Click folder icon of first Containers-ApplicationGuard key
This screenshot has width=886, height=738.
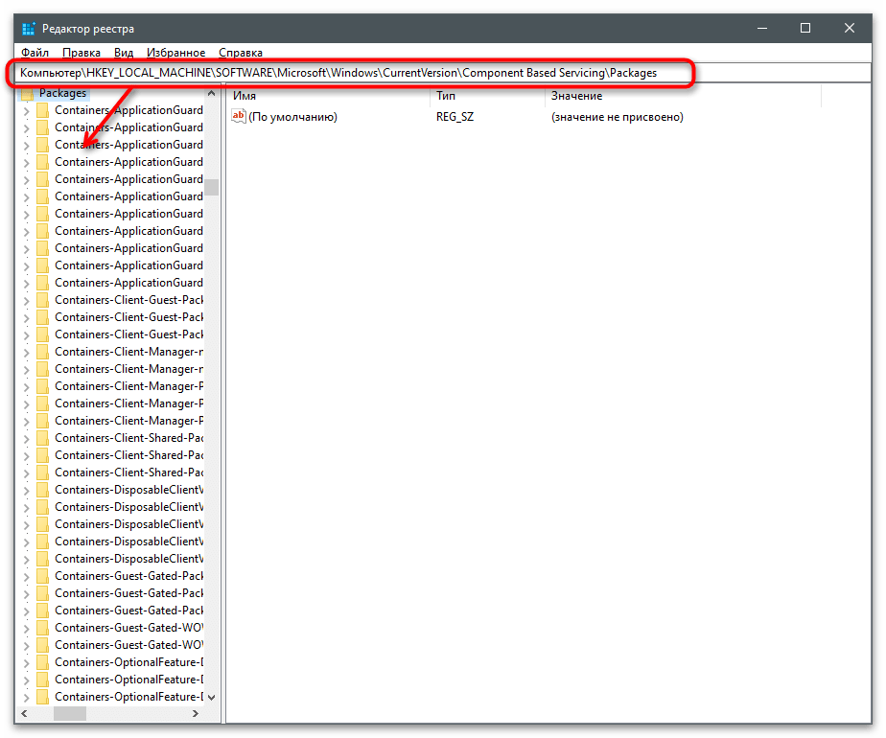point(42,110)
